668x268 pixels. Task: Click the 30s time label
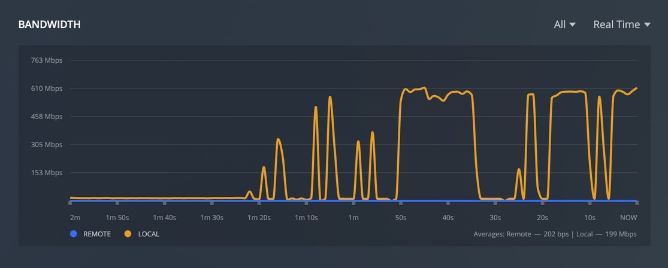tap(495, 217)
